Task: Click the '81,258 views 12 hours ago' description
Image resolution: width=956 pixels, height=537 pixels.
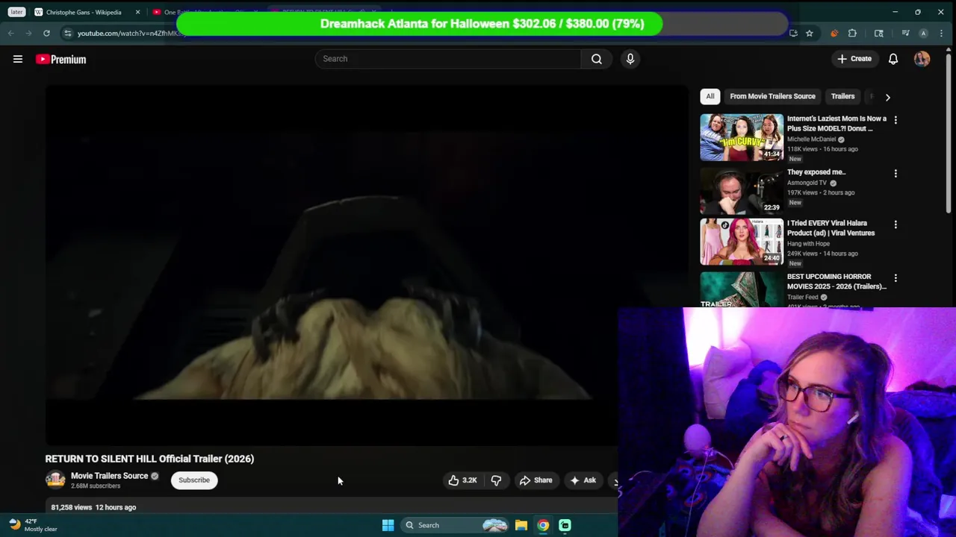Action: coord(93,507)
